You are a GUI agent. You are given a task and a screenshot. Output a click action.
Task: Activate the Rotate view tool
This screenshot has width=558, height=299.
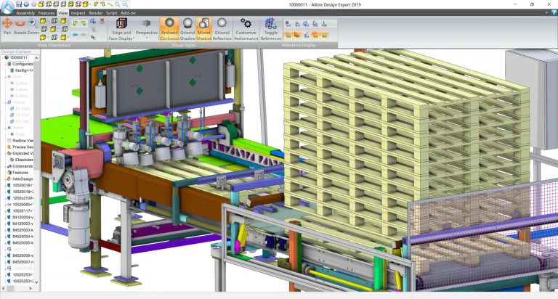click(20, 27)
